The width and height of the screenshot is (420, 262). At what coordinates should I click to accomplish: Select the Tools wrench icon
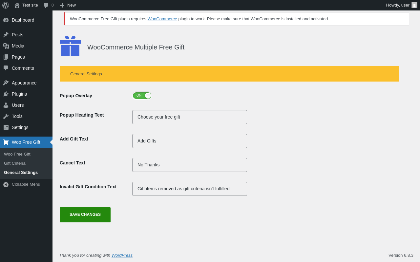(x=6, y=116)
